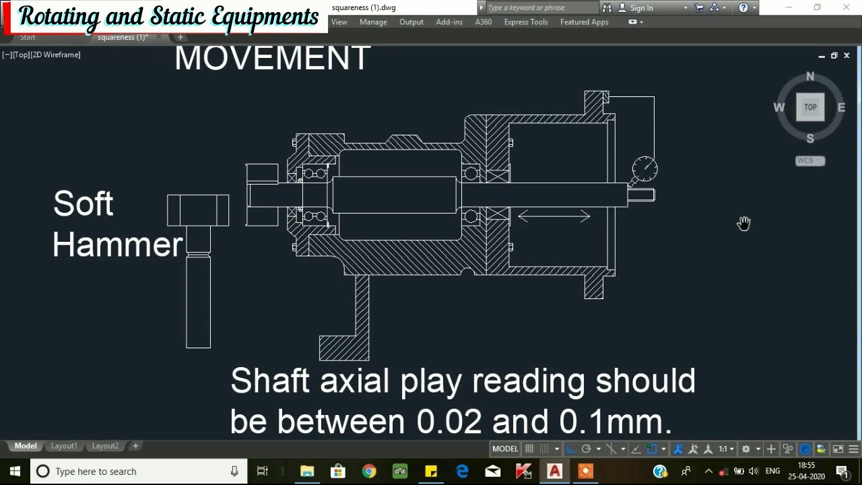Viewport: 862px width, 485px height.
Task: Open Google Chrome from the taskbar
Action: point(369,472)
